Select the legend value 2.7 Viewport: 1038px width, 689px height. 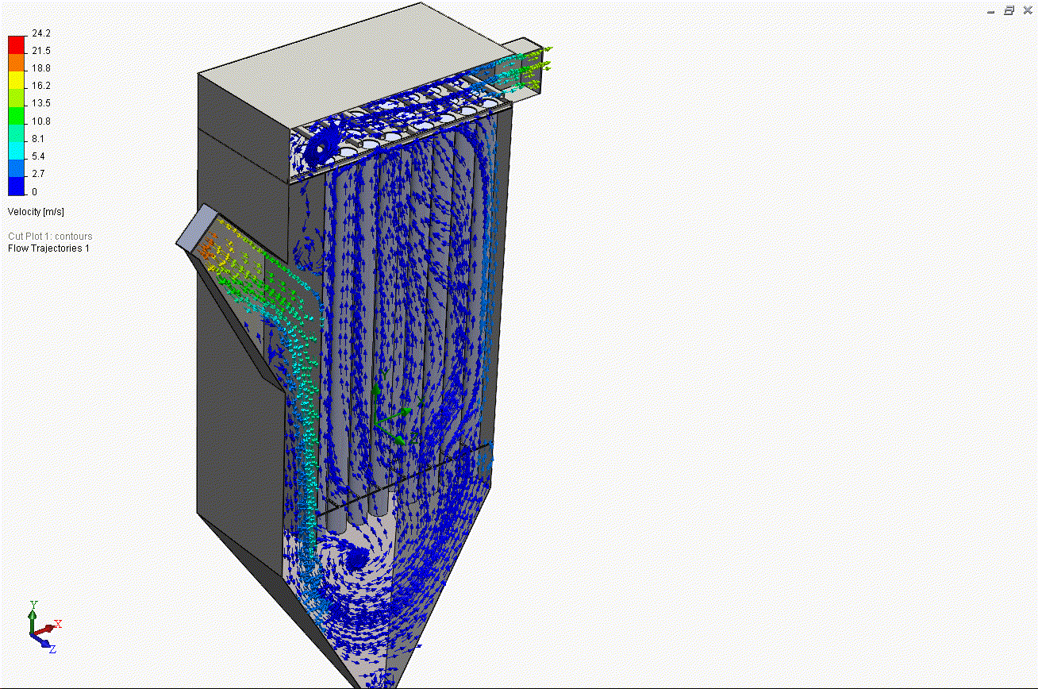tap(38, 174)
